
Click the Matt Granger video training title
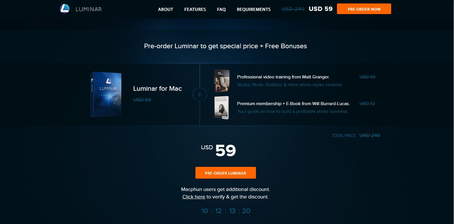283,77
